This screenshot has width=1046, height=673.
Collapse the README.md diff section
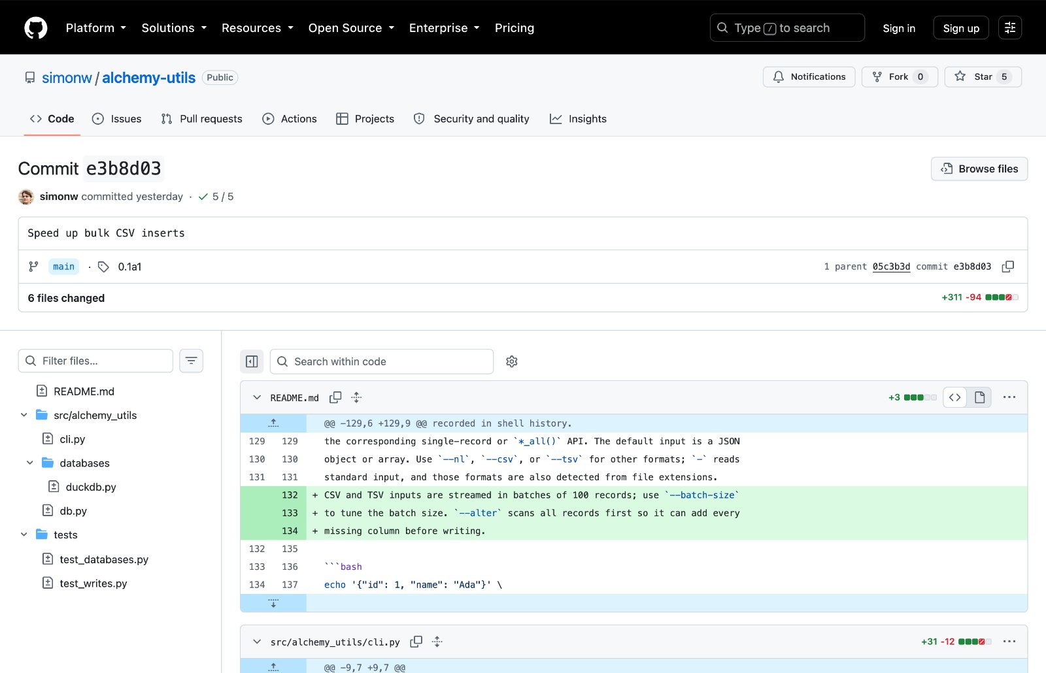click(x=257, y=397)
